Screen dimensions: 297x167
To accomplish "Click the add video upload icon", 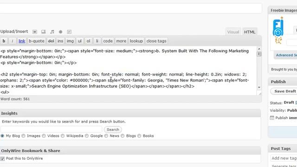I will [x=44, y=32].
